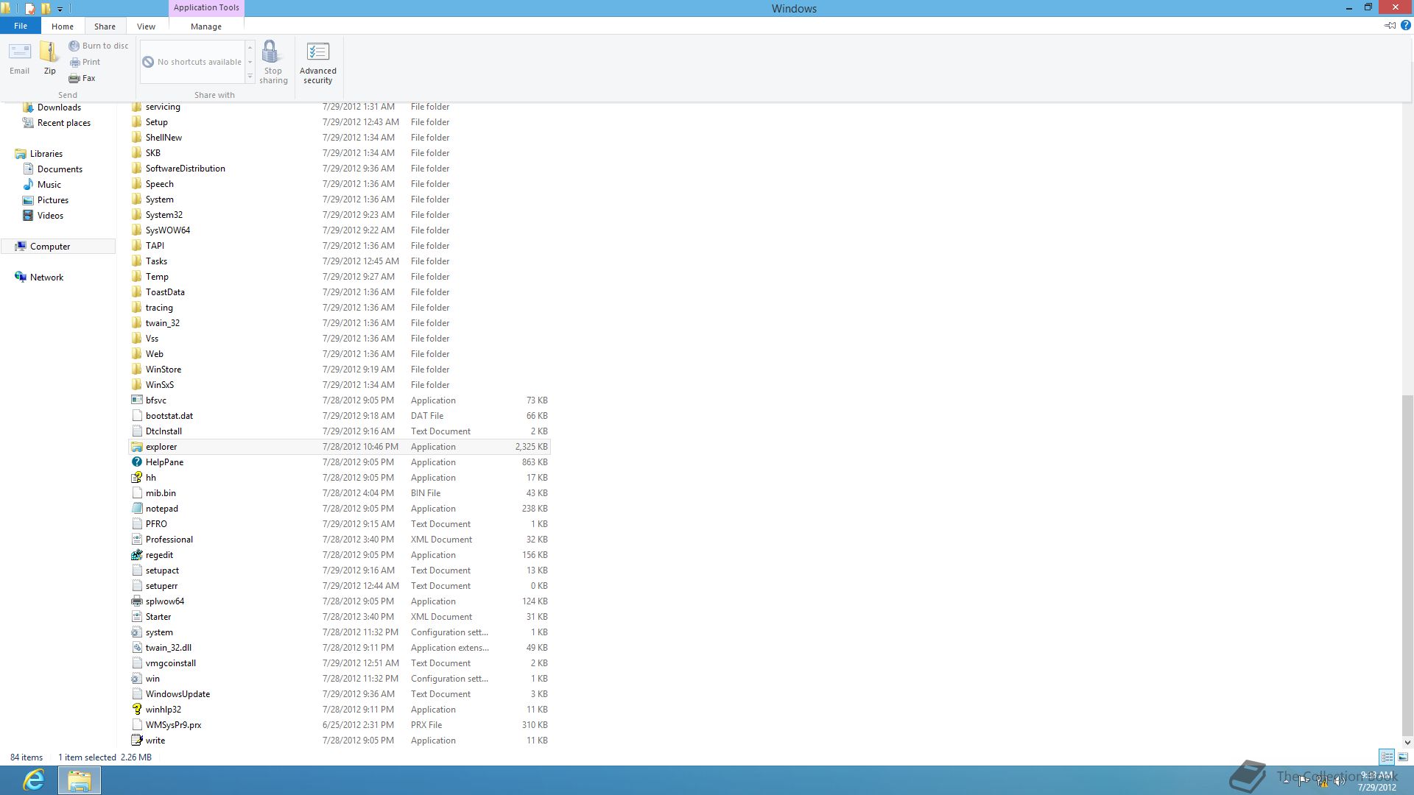1414x795 pixels.
Task: Open Internet Explorer from the taskbar
Action: (x=34, y=780)
